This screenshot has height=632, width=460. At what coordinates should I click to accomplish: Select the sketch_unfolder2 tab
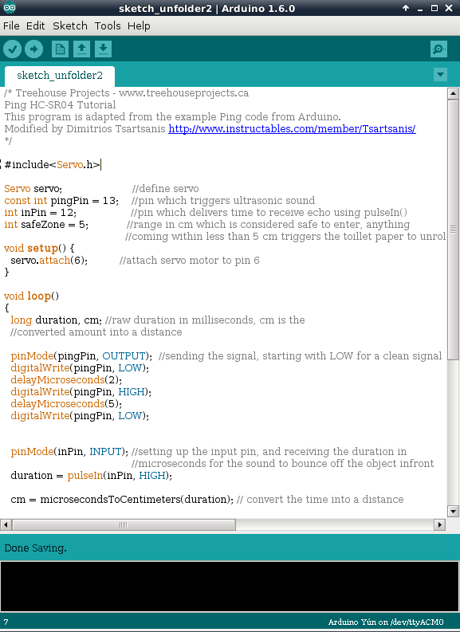pos(60,76)
